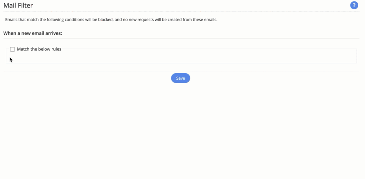Enable the Match the below rules checkbox

point(12,49)
